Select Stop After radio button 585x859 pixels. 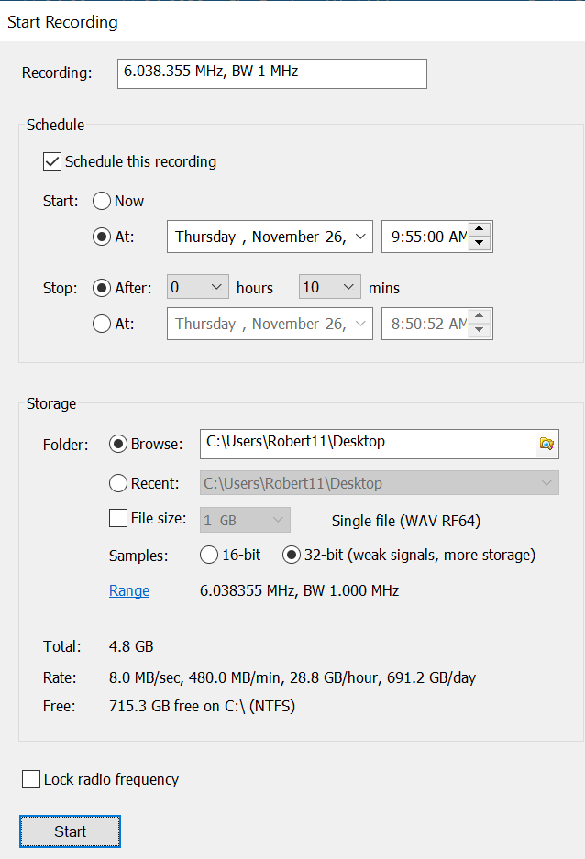(102, 288)
